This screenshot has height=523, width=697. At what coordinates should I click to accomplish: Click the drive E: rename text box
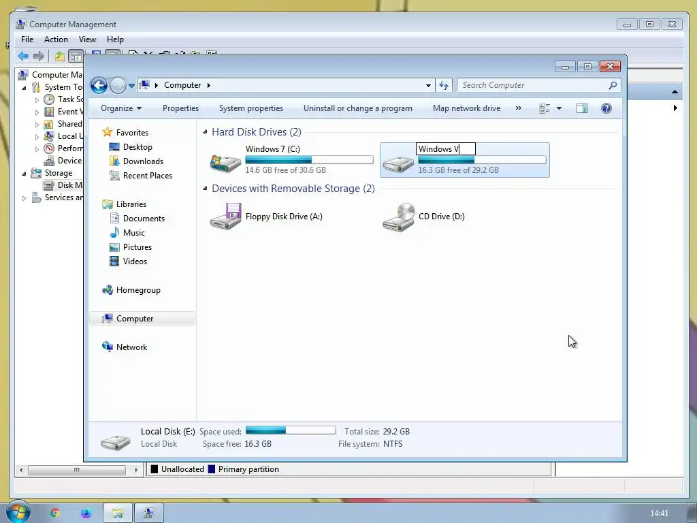445,149
